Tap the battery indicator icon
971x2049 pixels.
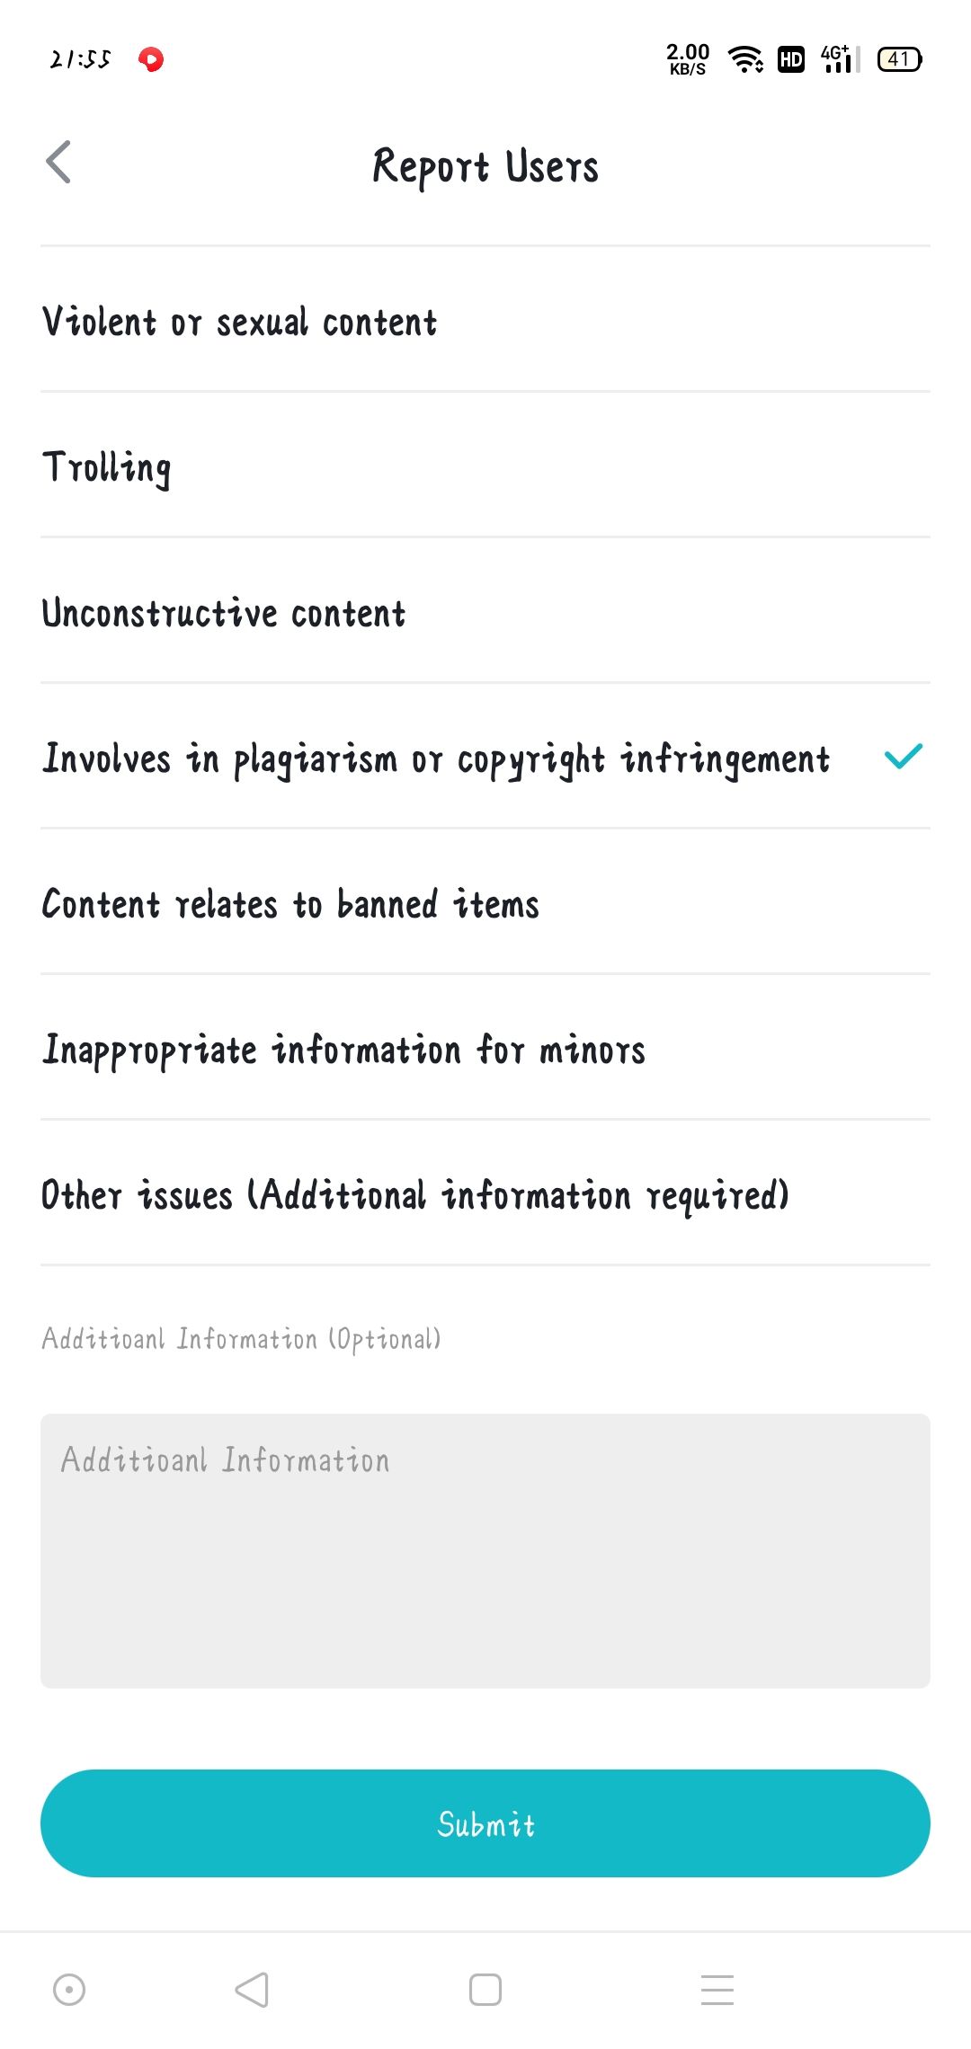[x=900, y=59]
